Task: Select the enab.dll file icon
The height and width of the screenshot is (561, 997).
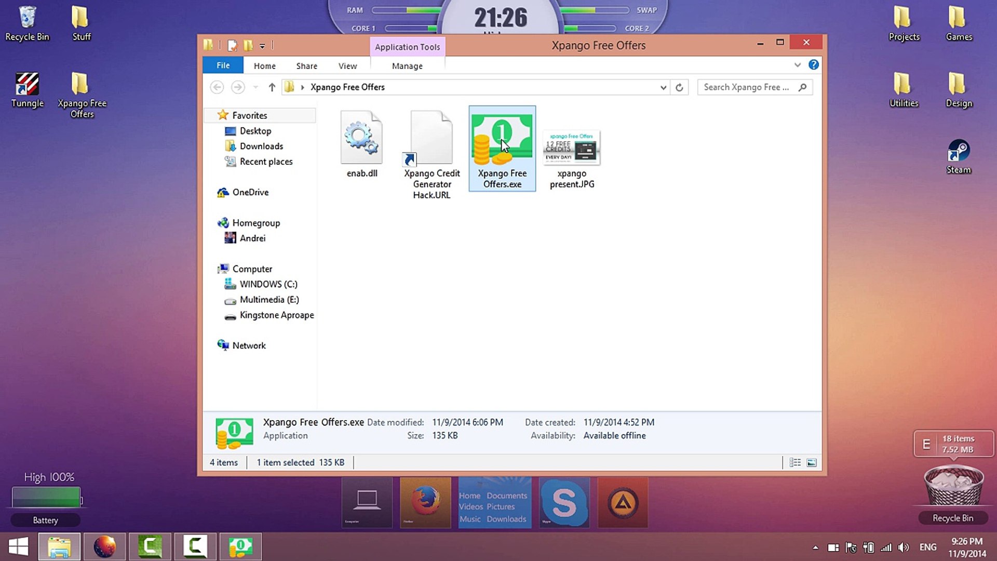Action: [x=361, y=138]
